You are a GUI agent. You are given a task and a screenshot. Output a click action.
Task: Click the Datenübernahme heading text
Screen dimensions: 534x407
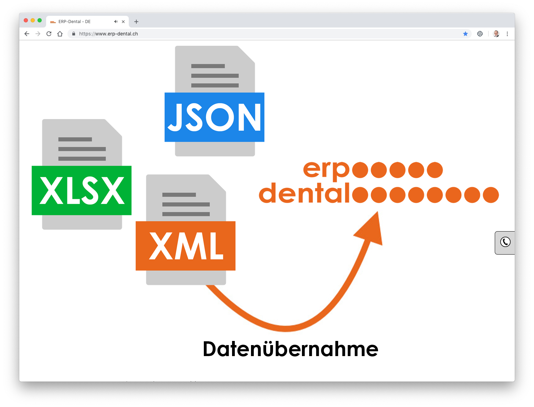coord(291,349)
